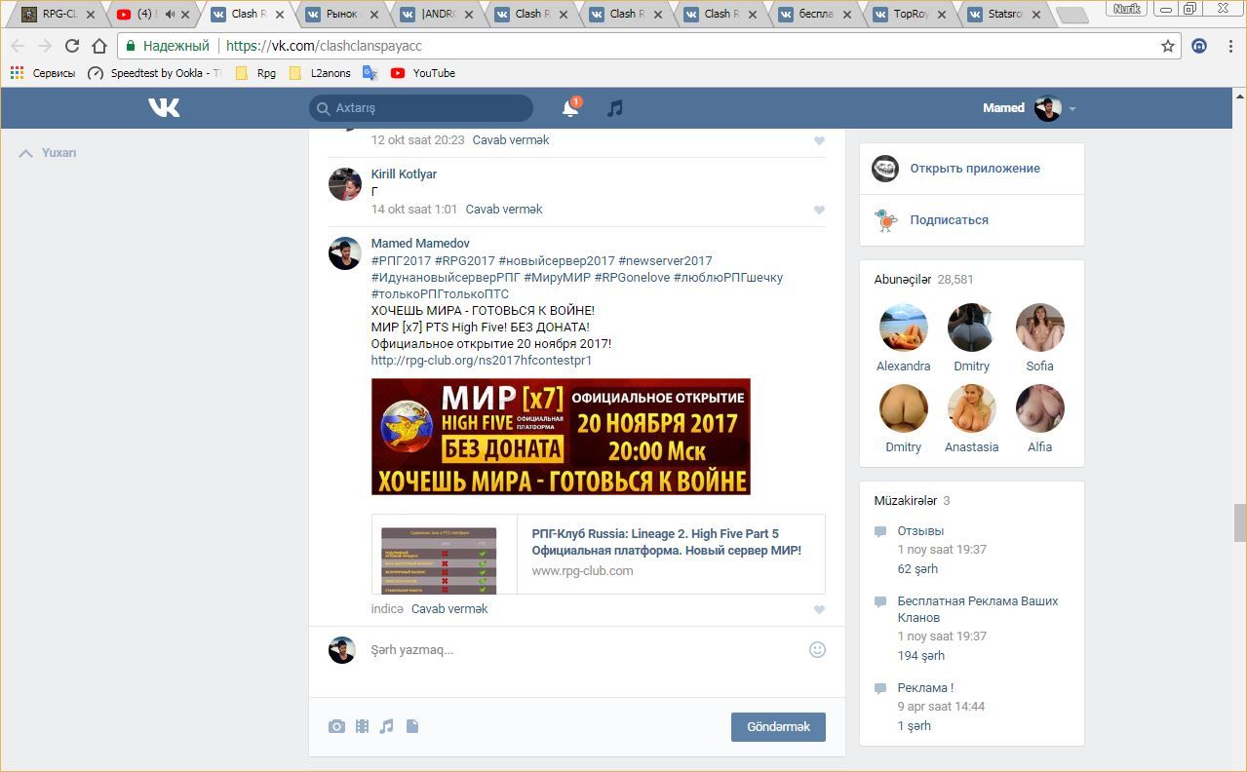Open Müzakirələr discussions section
Screen dimensions: 1247x772
912,500
